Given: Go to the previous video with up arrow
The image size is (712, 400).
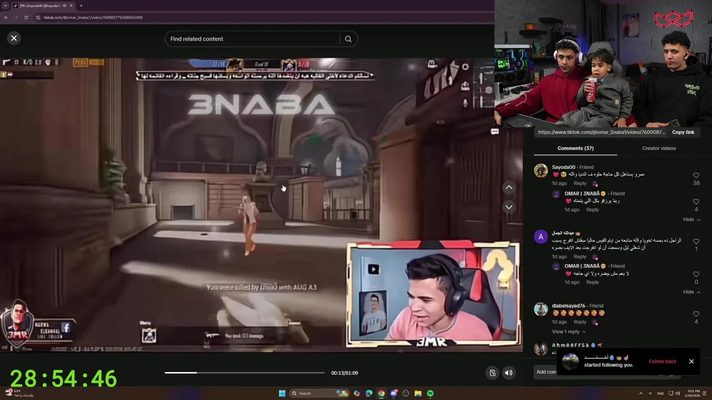Looking at the screenshot, I should [x=508, y=188].
